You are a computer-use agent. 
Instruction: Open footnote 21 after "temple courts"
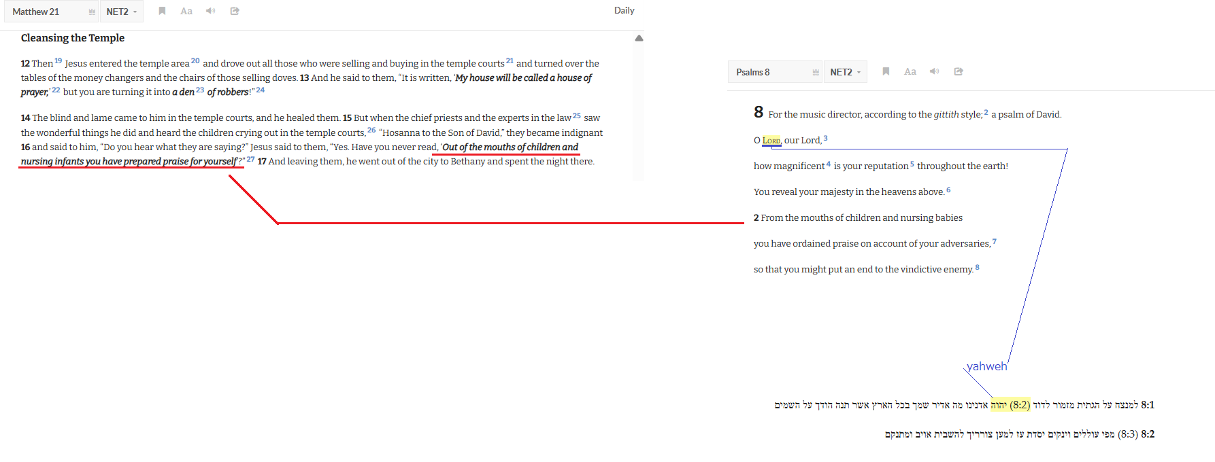tap(510, 60)
